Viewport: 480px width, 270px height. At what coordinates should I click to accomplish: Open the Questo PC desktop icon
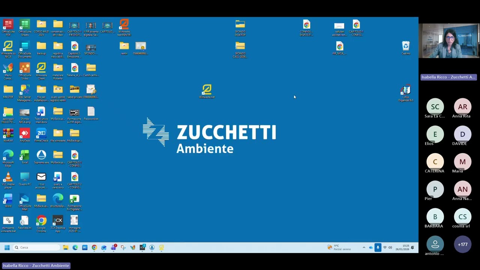(x=25, y=179)
